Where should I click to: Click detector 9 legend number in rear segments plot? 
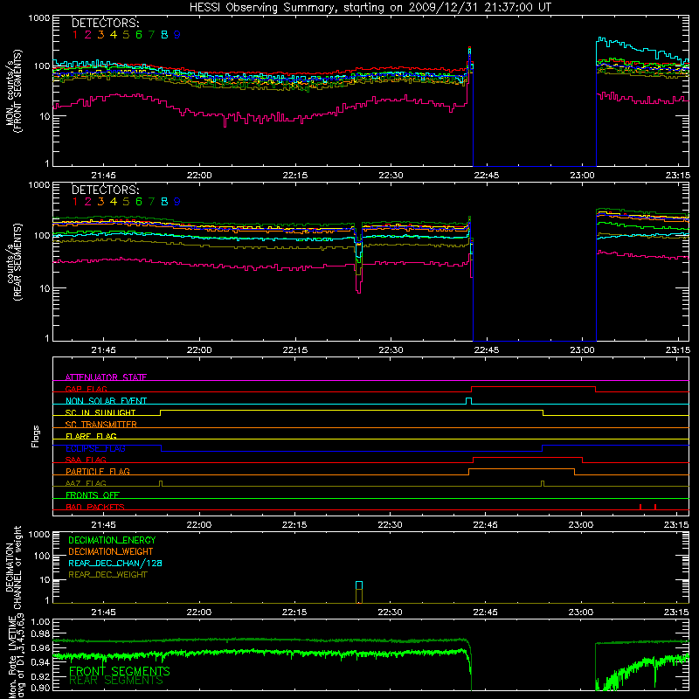[177, 202]
